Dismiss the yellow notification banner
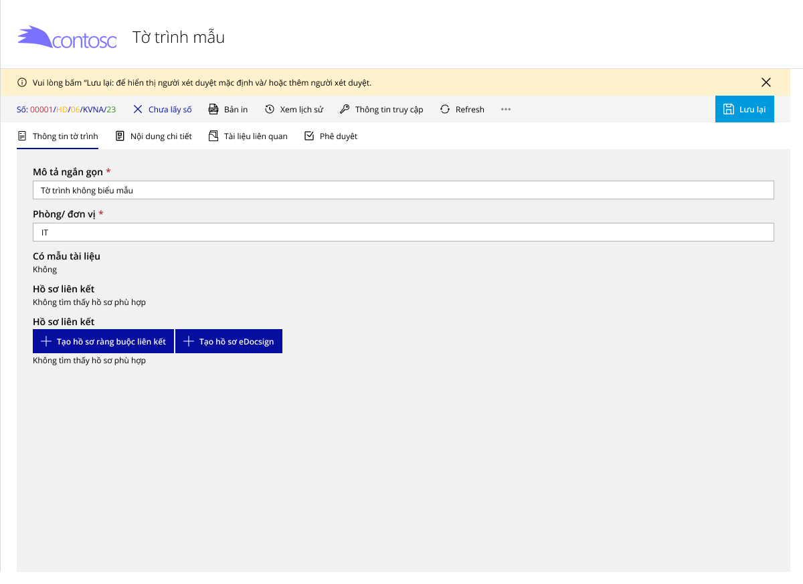This screenshot has height=584, width=803. tap(766, 83)
